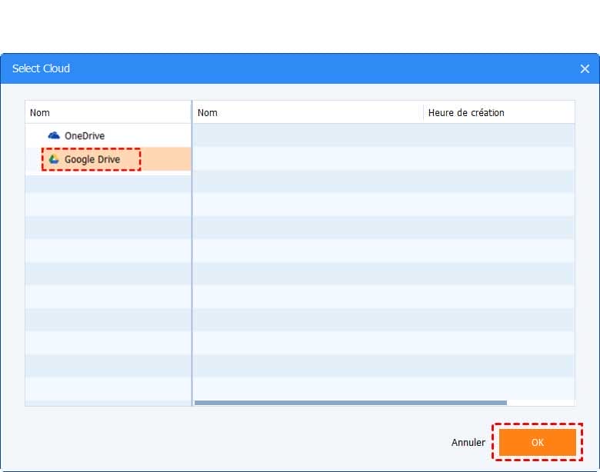This screenshot has height=472, width=600.
Task: Close the Select Cloud dialog
Action: [584, 69]
